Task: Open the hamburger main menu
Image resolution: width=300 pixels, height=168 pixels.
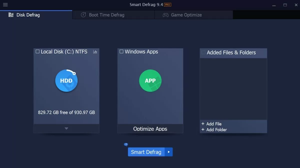Action: pyautogui.click(x=5, y=5)
